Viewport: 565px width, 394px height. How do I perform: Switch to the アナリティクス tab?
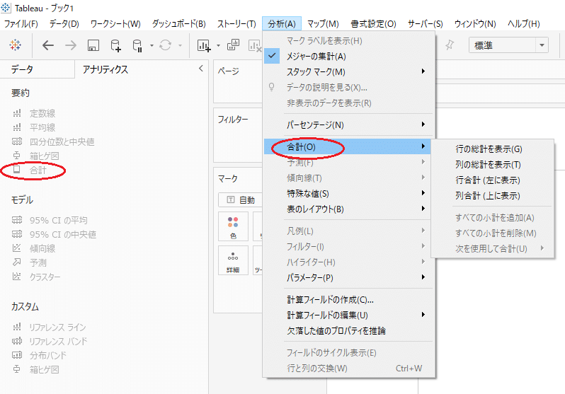[105, 69]
